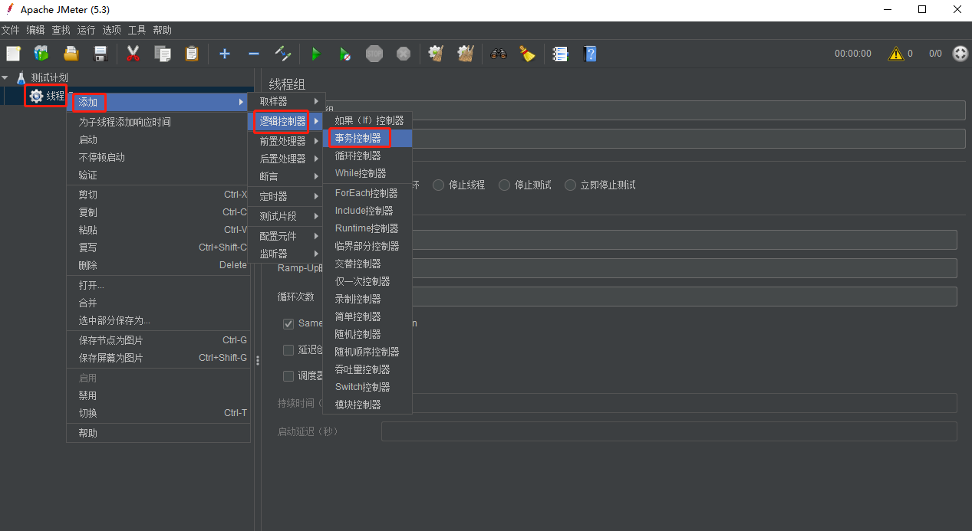Click the test plan flask icon

click(x=21, y=77)
